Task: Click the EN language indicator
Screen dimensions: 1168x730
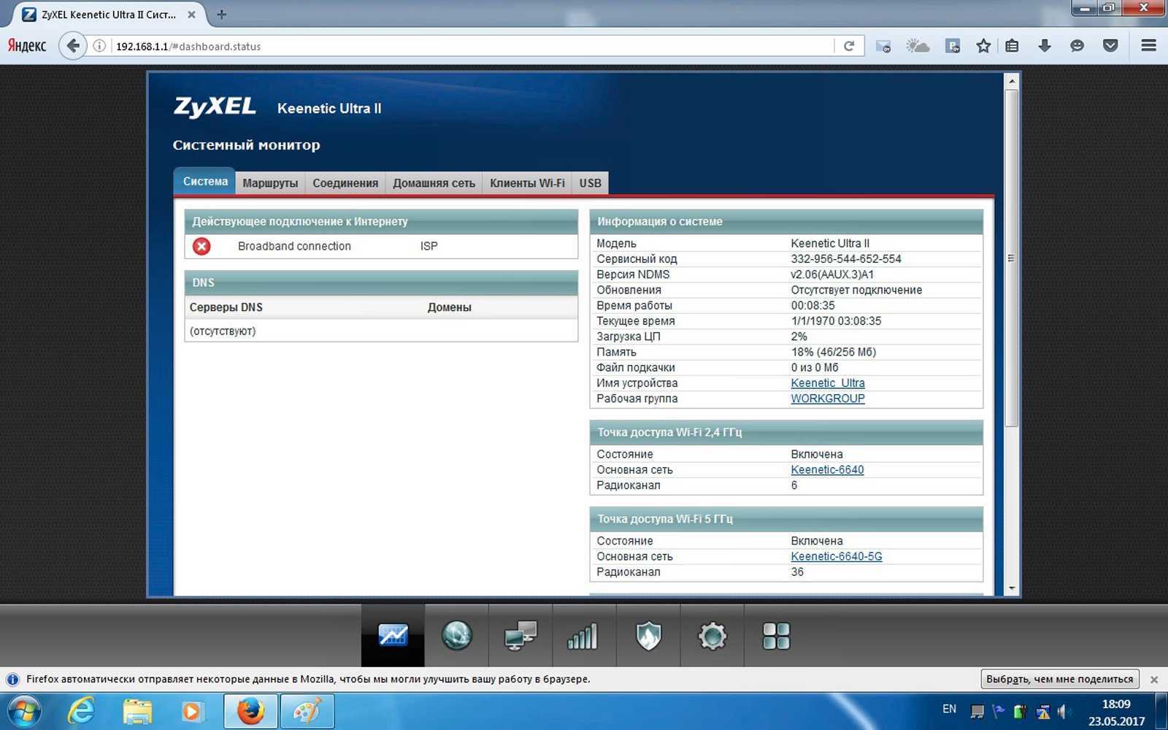Action: tap(949, 709)
